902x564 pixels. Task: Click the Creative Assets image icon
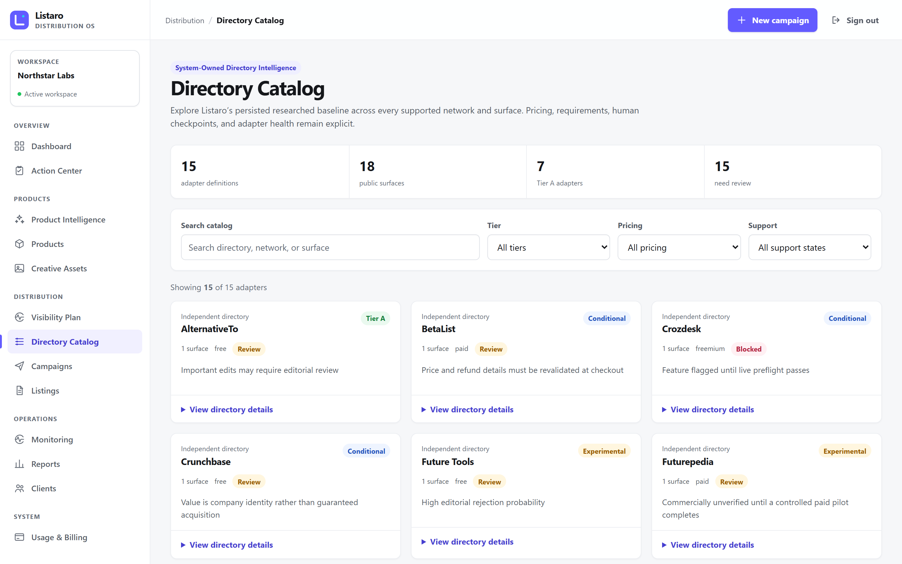[x=19, y=269]
